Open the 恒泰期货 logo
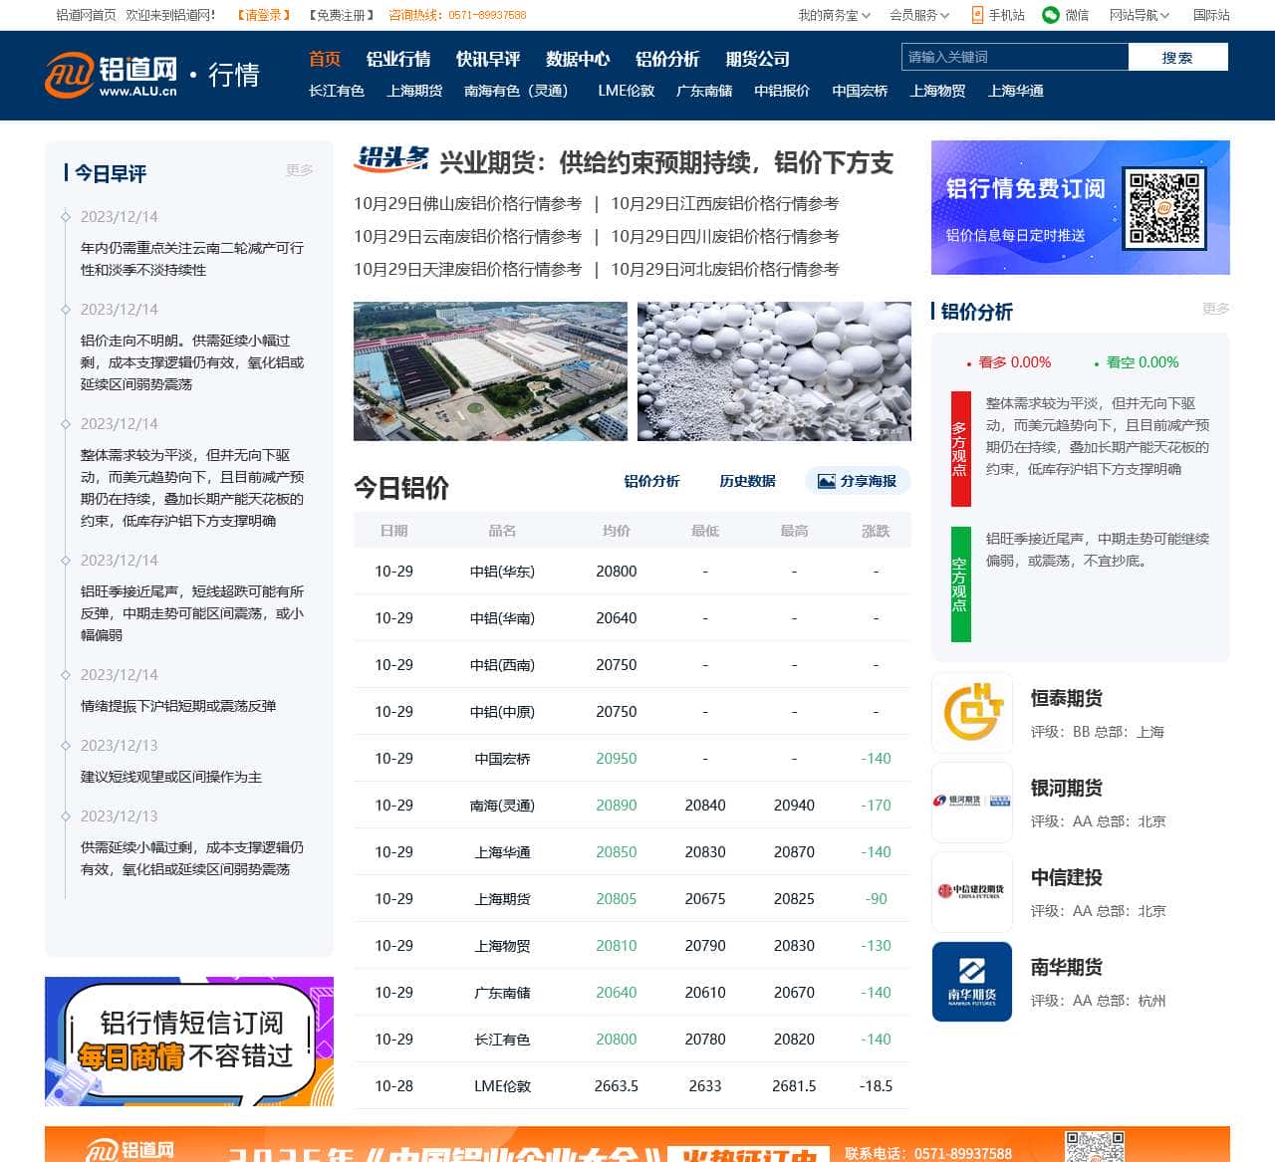1275x1162 pixels. coord(972,713)
